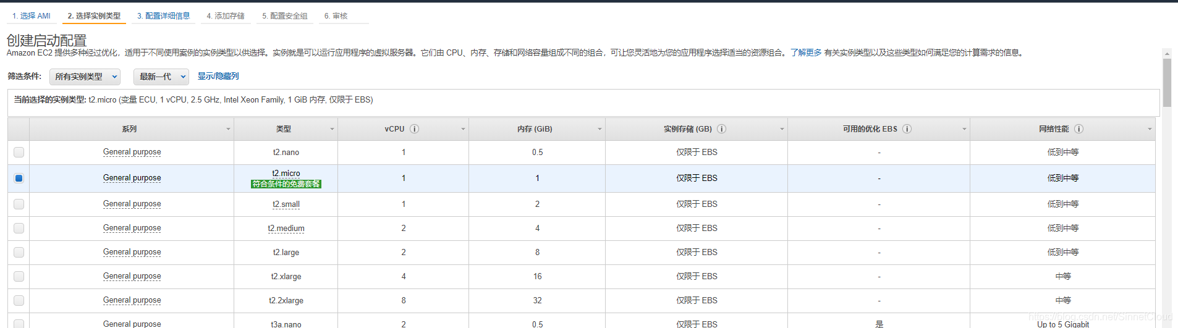Click General purpose link in t2.small row

[x=132, y=204]
